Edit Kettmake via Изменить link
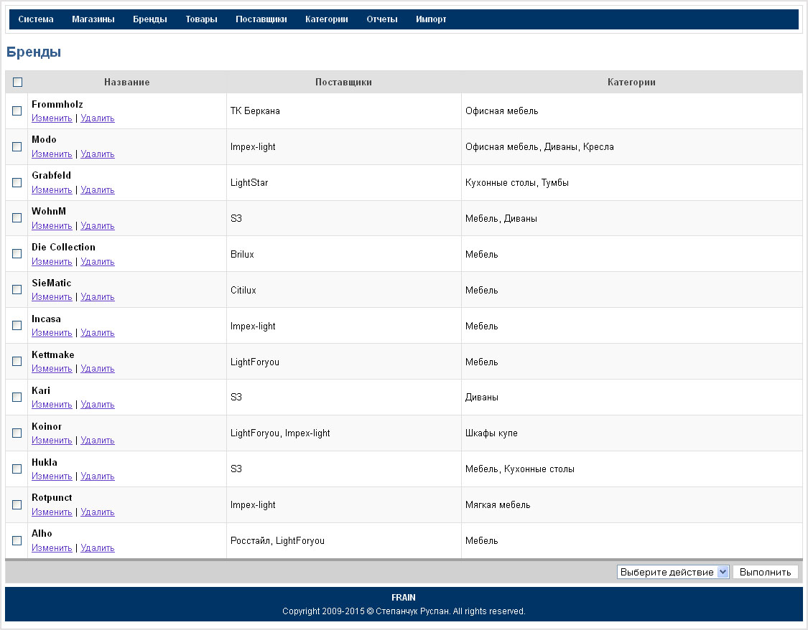The image size is (808, 630). click(52, 369)
